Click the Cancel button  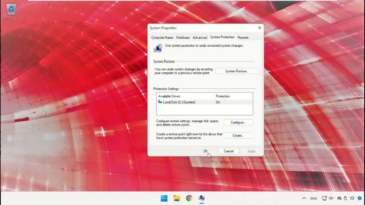click(x=229, y=151)
